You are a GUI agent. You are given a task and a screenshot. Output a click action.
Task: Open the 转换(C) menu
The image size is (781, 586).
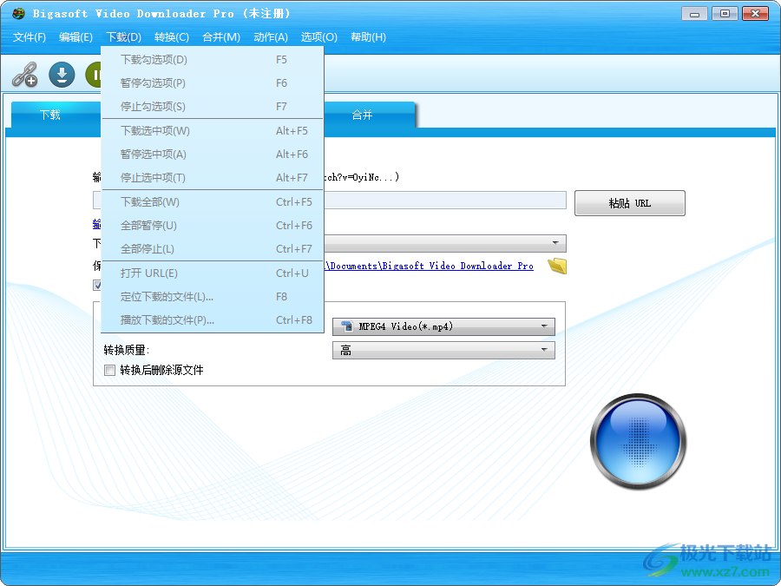click(x=171, y=37)
